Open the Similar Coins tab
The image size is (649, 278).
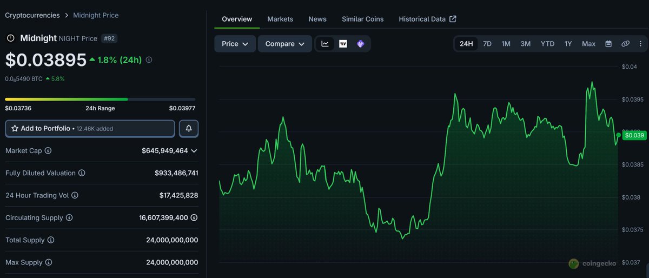pos(363,19)
